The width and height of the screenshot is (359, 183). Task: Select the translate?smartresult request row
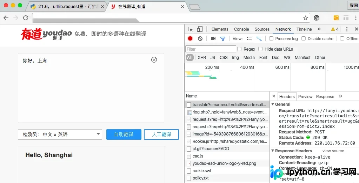click(x=227, y=105)
